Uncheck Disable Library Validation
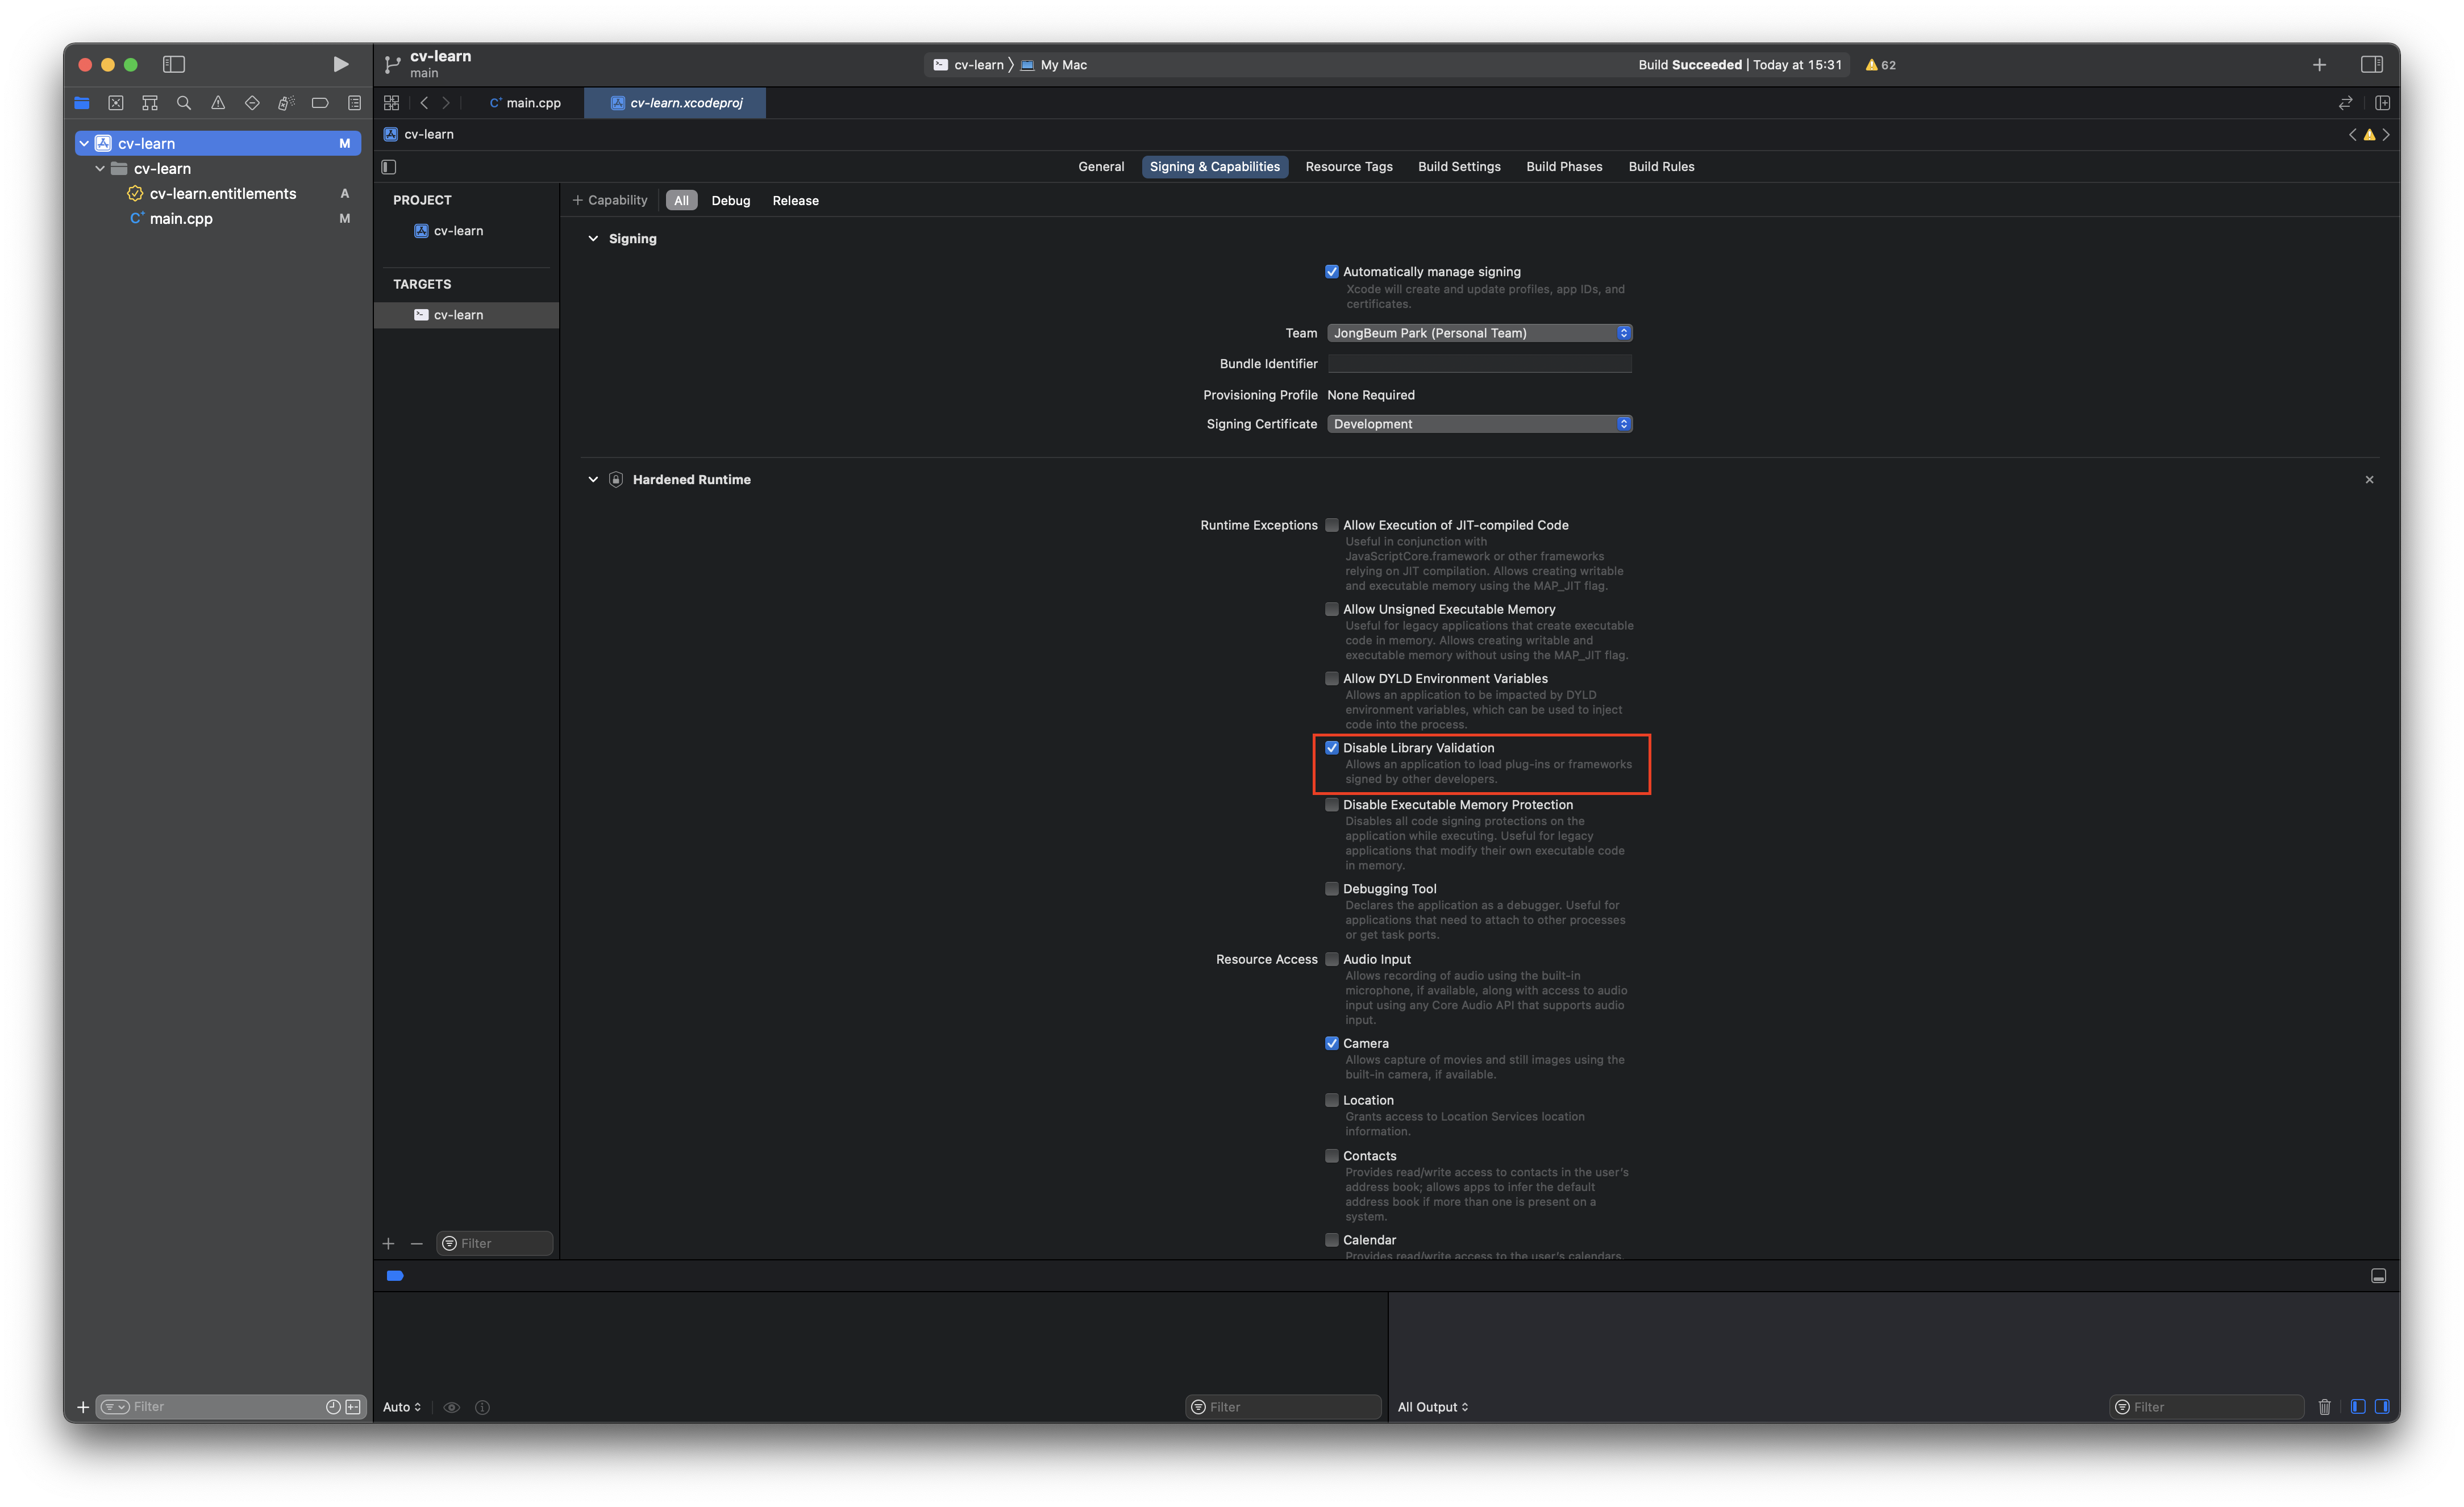This screenshot has height=1507, width=2464. point(1332,747)
